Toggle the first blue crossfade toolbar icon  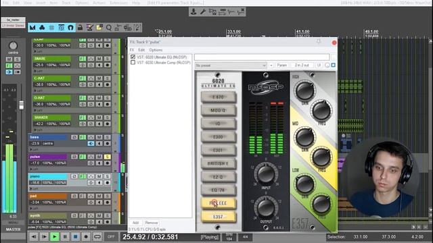(32, 28)
